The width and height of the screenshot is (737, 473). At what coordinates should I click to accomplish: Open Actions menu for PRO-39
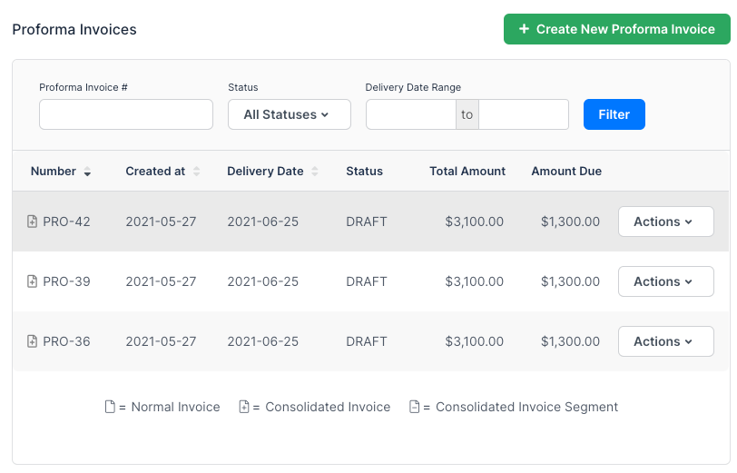(665, 281)
